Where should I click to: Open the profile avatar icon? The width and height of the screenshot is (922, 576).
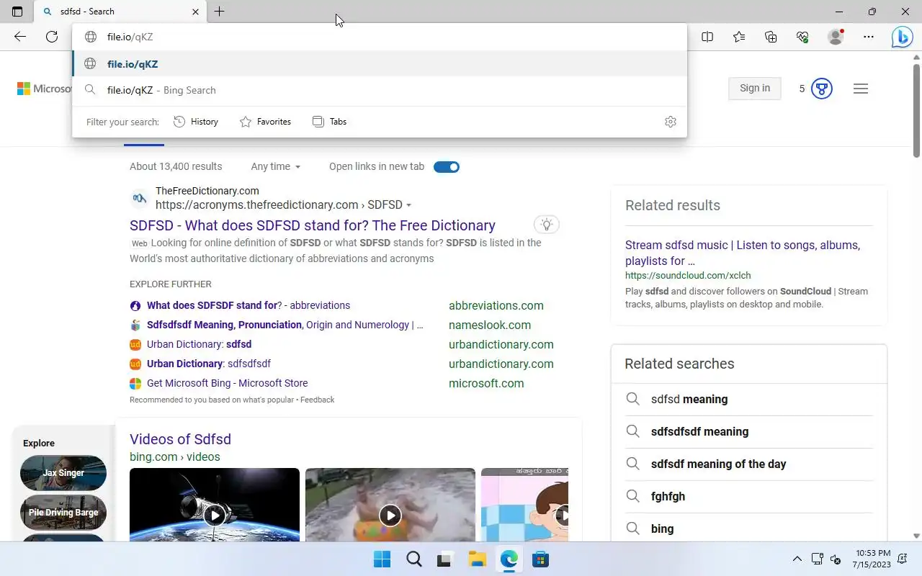836,37
